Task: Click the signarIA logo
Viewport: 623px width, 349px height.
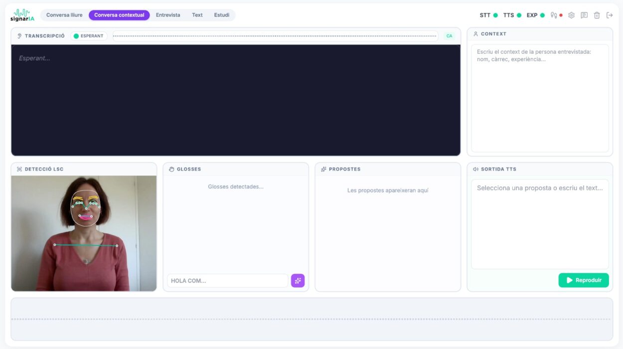Action: (22, 15)
